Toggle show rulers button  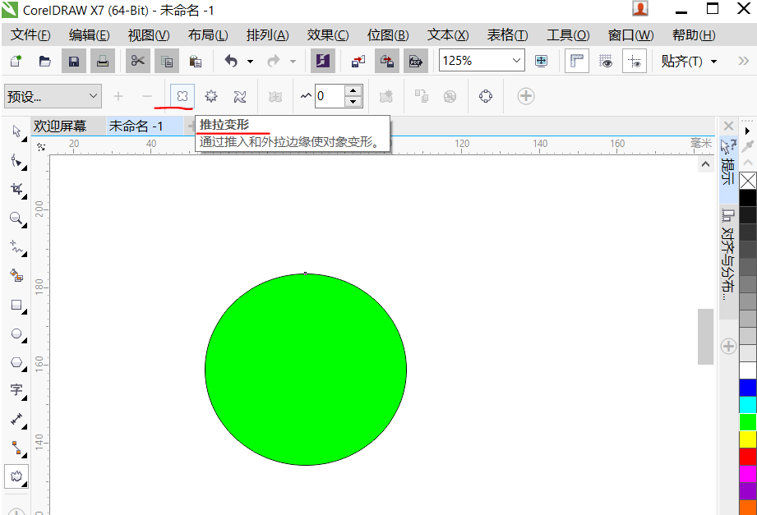[576, 62]
